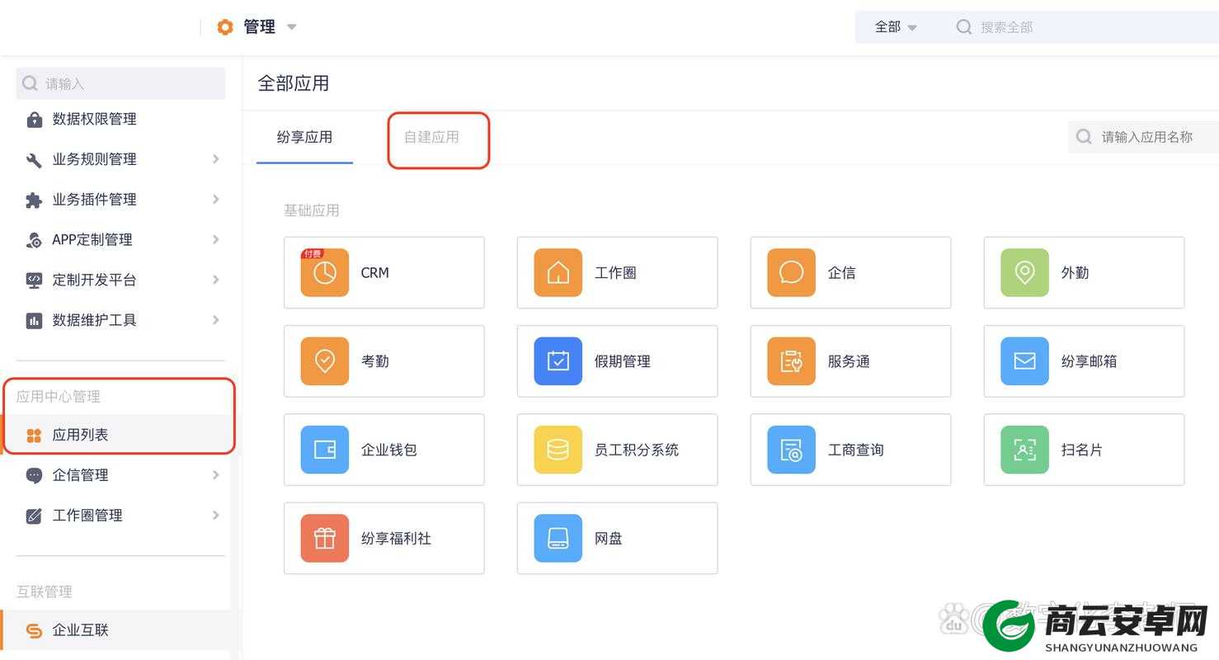This screenshot has width=1219, height=660.
Task: Open the 员工积分系统 database icon
Action: coord(558,450)
